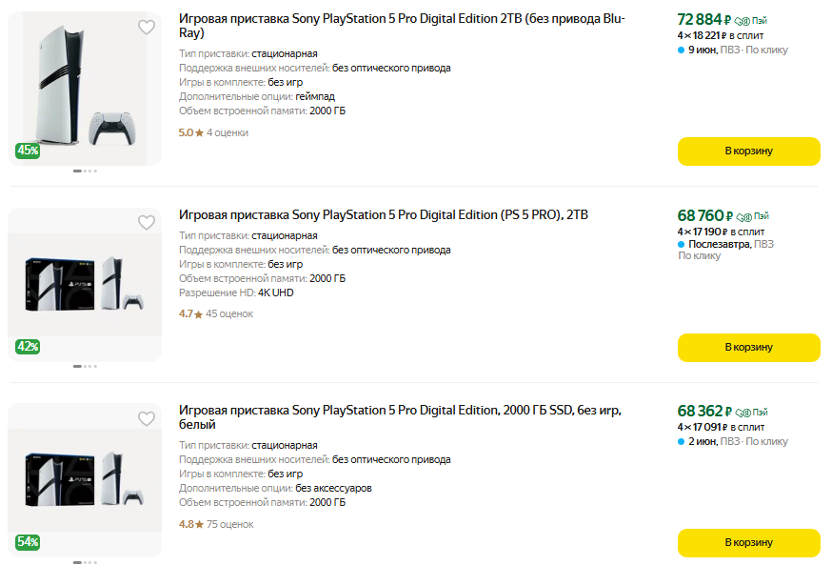Add the 72 884 ₽ console to cart
Viewport: 832px width, 565px height.
click(x=748, y=151)
